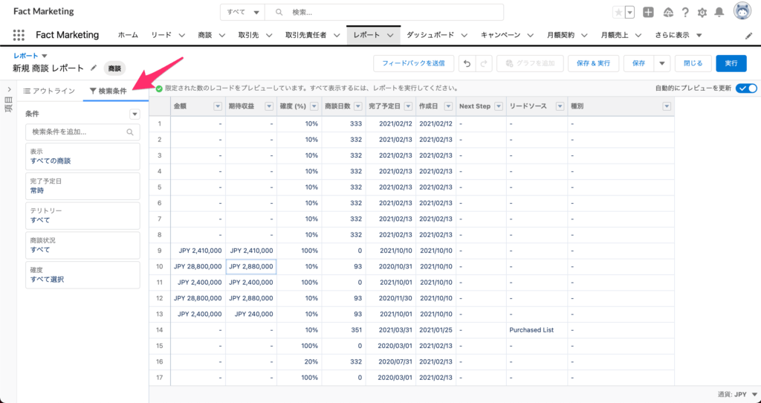Open the ダッシュボード navigation tab
761x403 pixels.
[x=431, y=35]
